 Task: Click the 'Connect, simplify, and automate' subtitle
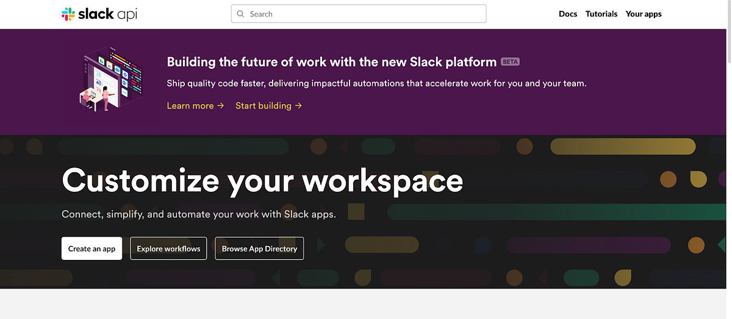click(199, 214)
